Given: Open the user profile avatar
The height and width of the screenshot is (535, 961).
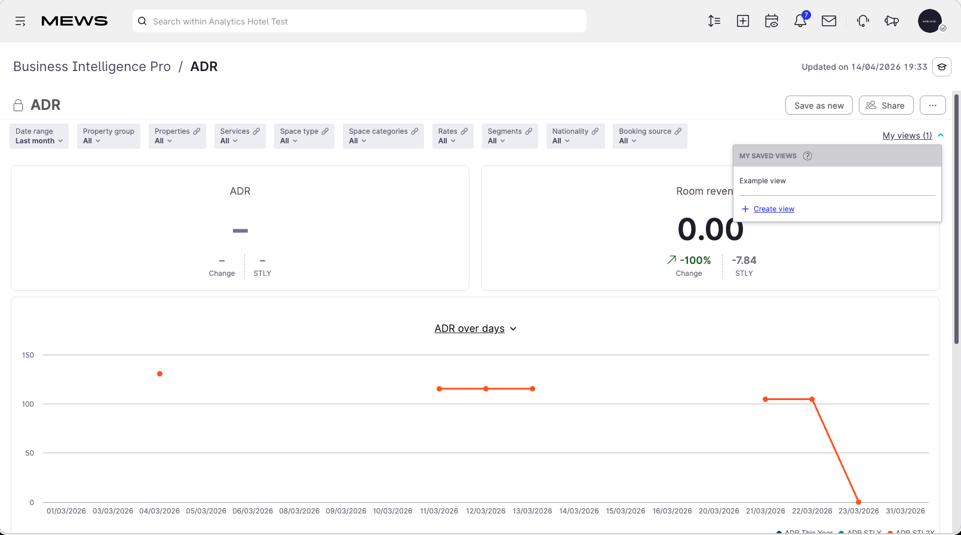Looking at the screenshot, I should [x=930, y=21].
